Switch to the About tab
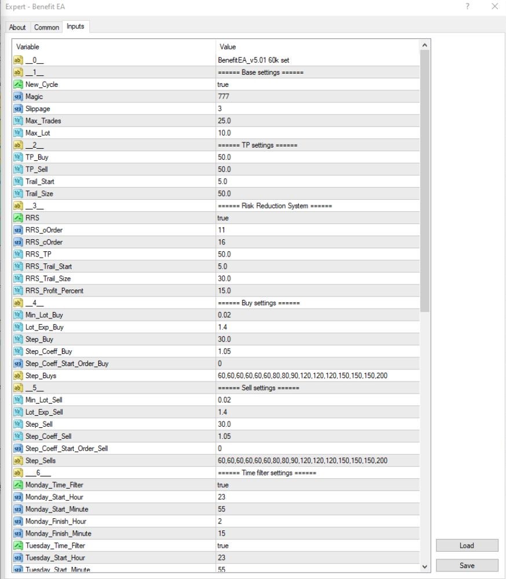The image size is (506, 579). click(x=17, y=27)
